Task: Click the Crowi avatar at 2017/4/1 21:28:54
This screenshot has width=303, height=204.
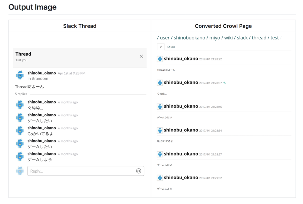Action: [x=160, y=130]
